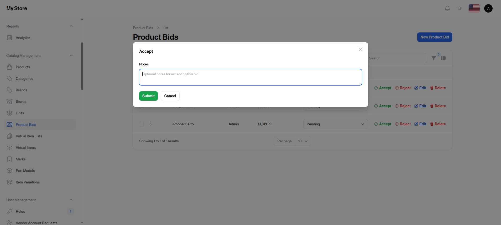Click the user avatar icon
Viewport: 501px width, 225px height.
coord(488,8)
